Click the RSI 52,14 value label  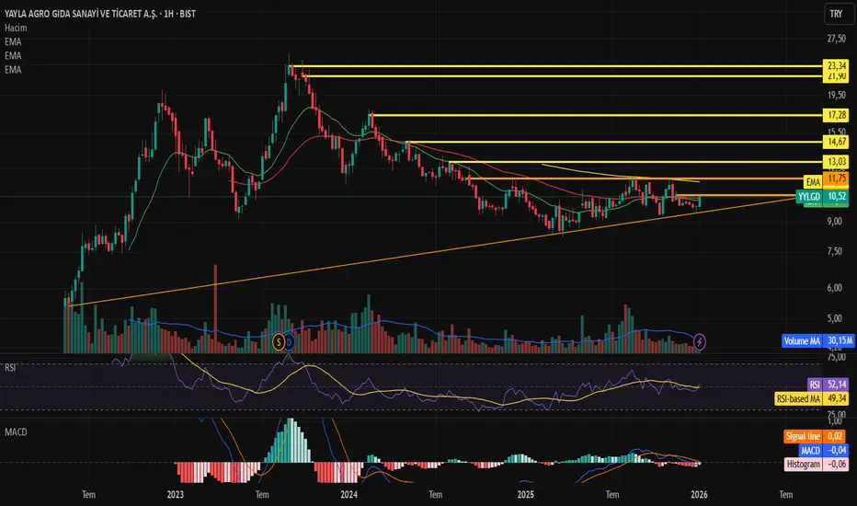click(828, 385)
